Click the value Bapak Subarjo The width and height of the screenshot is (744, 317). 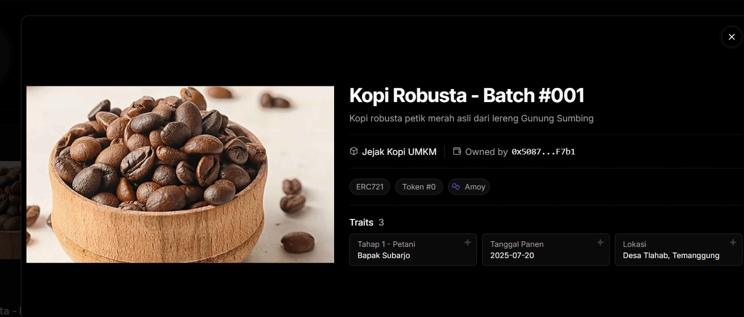coord(384,256)
